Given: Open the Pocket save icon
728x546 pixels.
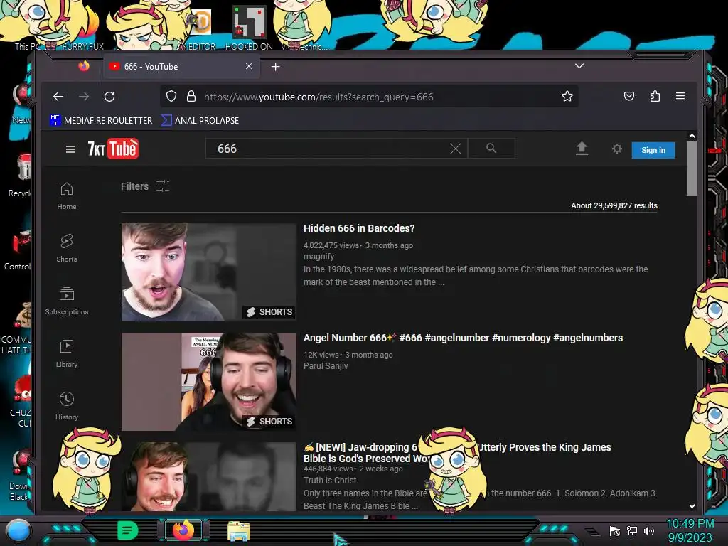Looking at the screenshot, I should point(629,96).
